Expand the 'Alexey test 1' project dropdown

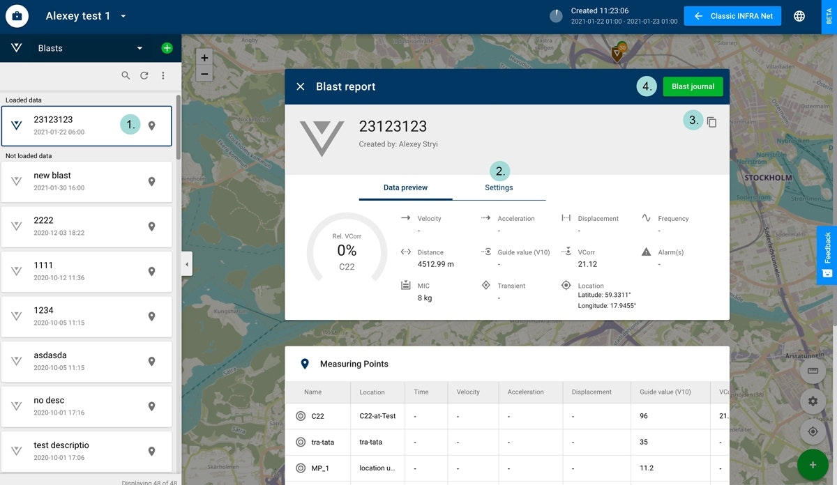pos(123,16)
